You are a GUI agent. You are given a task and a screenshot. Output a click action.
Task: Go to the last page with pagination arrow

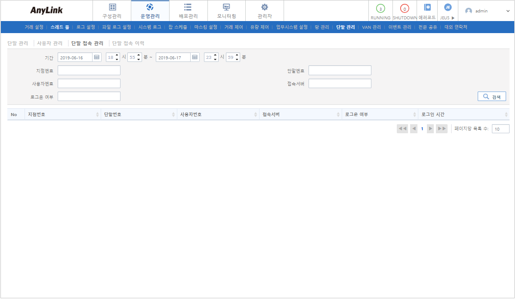point(442,128)
